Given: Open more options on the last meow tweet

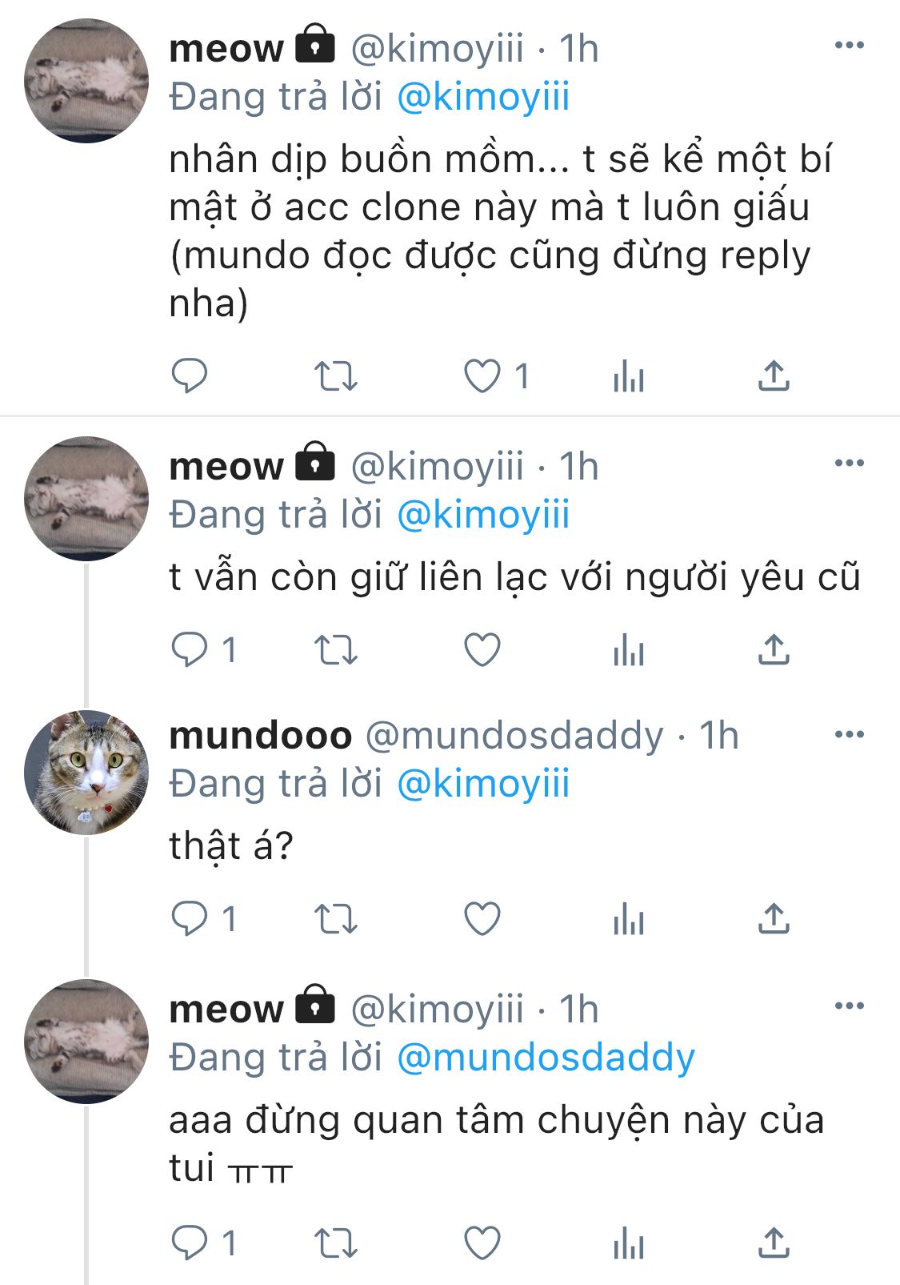Looking at the screenshot, I should pos(849,1006).
